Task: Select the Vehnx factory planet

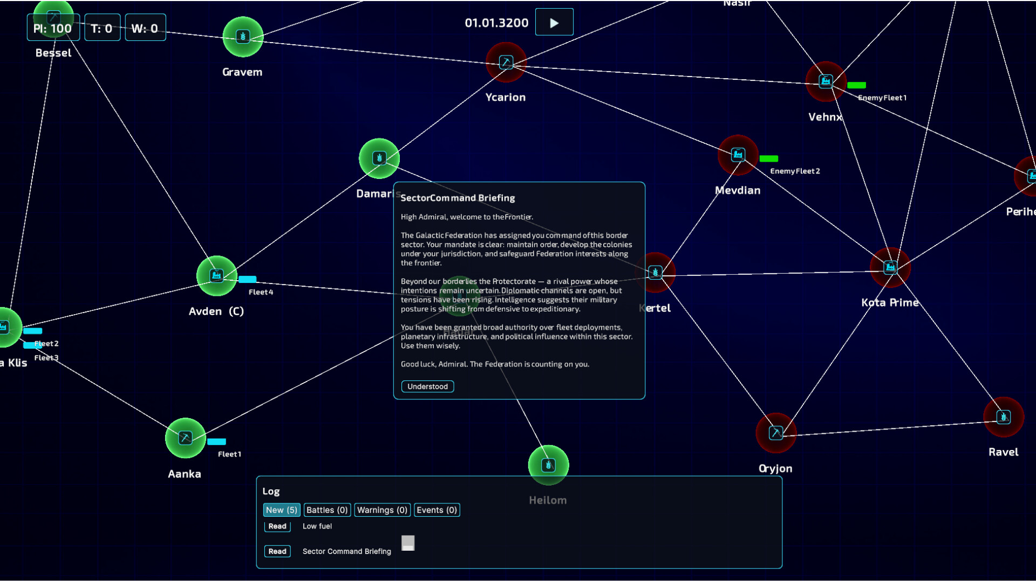Action: click(826, 81)
